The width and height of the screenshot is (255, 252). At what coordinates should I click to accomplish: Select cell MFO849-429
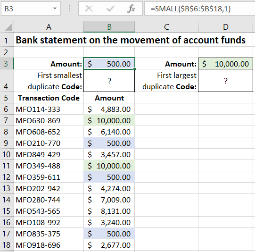click(x=49, y=154)
